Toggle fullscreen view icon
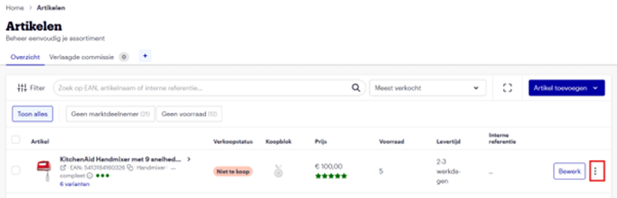Screen dimensions: 617x198 pyautogui.click(x=508, y=88)
